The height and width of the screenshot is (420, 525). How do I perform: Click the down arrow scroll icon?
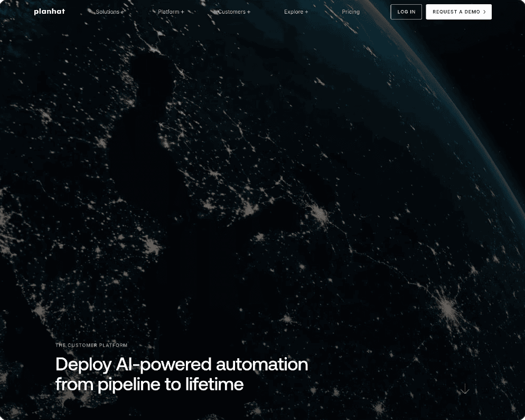tap(465, 388)
